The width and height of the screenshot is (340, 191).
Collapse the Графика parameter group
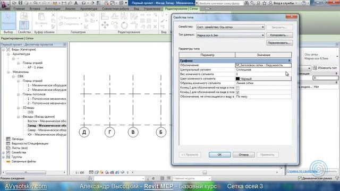click(289, 60)
